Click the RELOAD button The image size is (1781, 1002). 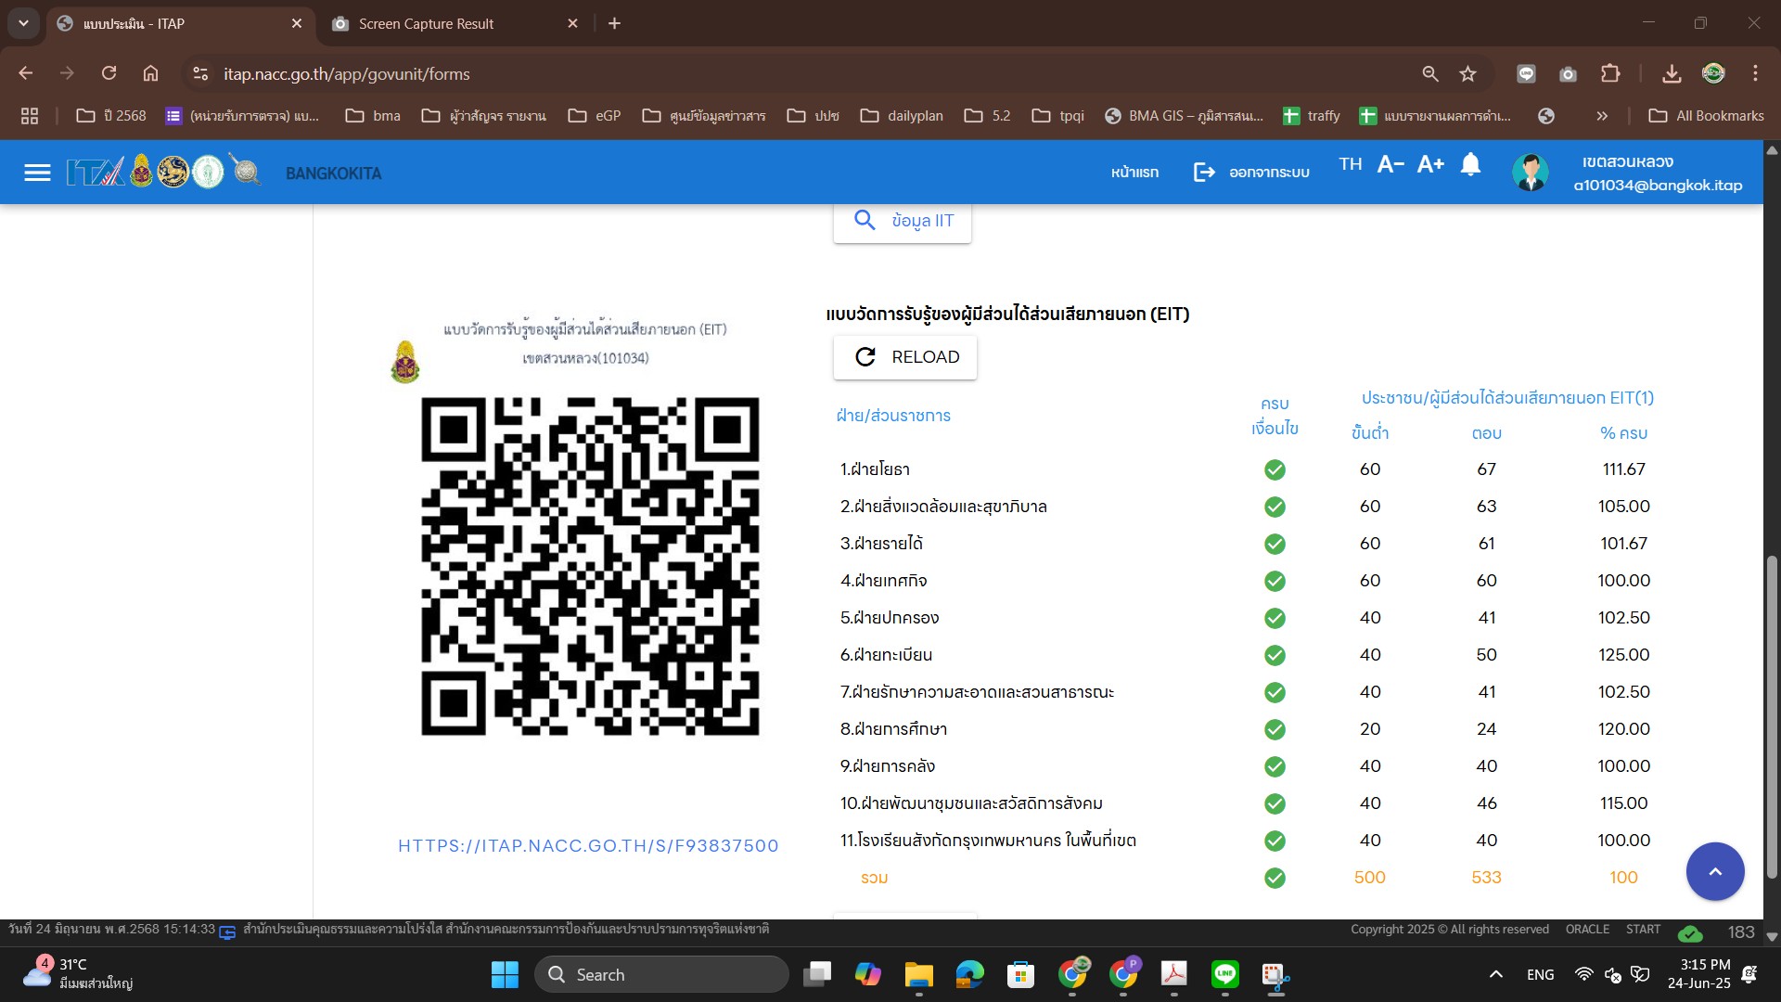pos(905,357)
